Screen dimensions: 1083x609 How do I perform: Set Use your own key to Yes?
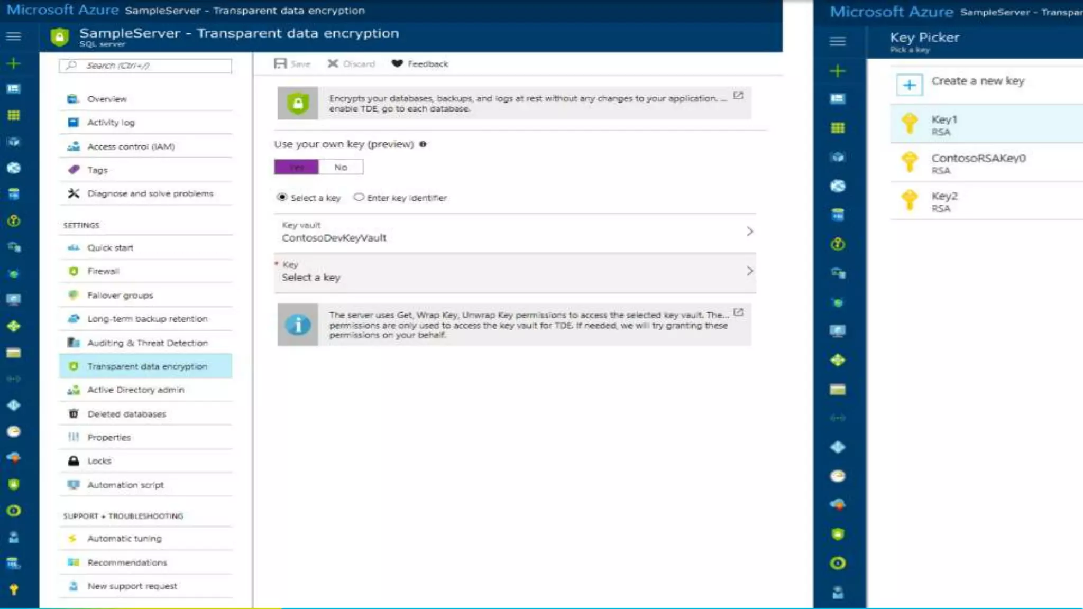click(x=296, y=167)
